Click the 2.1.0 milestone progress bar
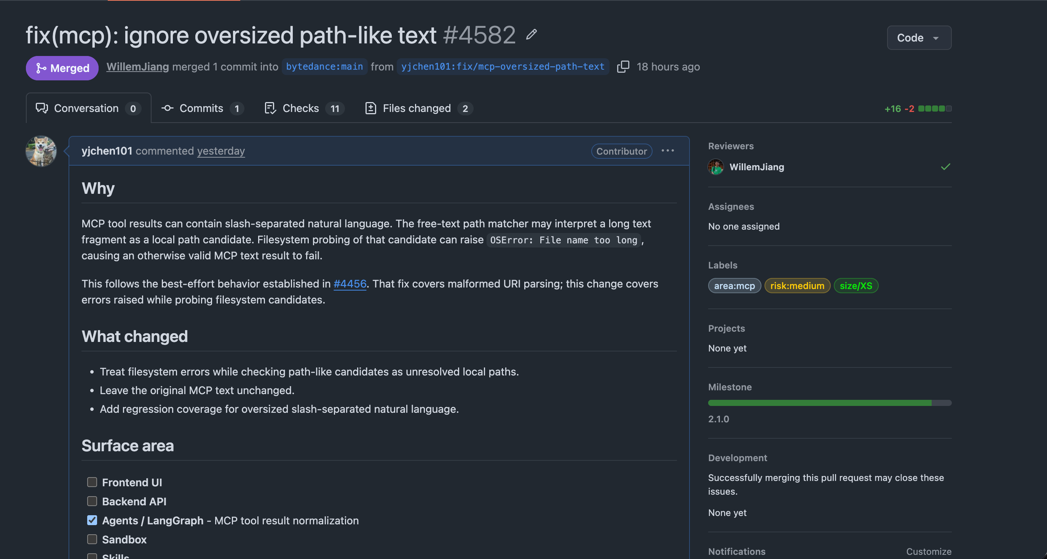Image resolution: width=1047 pixels, height=559 pixels. click(x=830, y=403)
